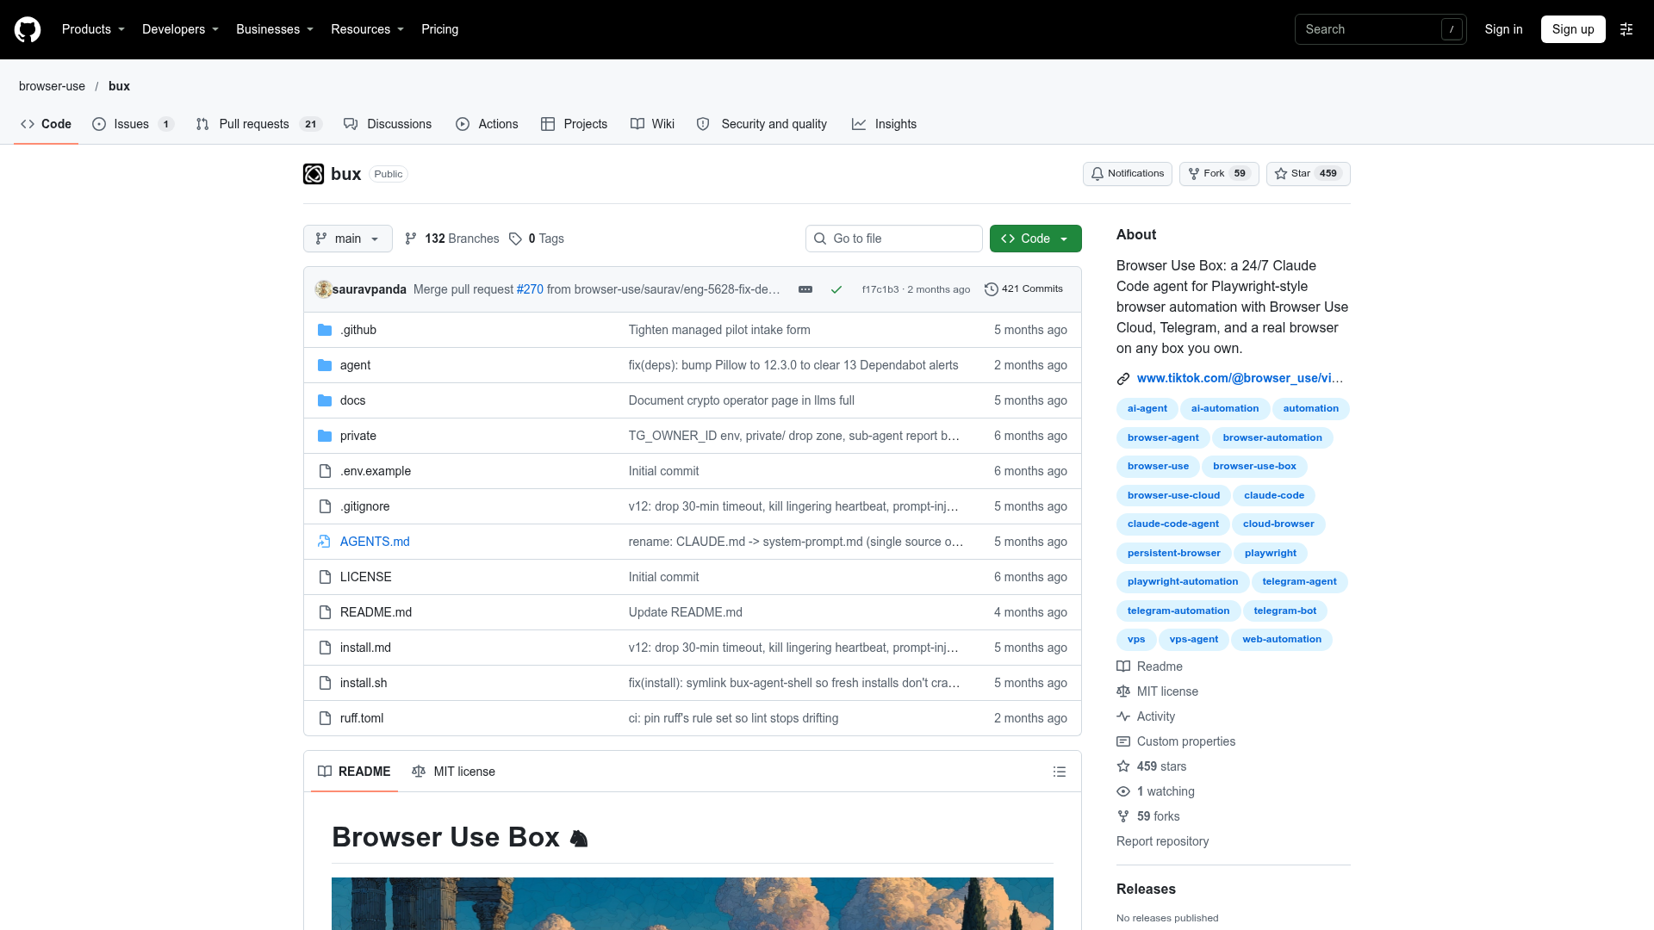This screenshot has height=930, width=1654.
Task: Expand the Businesses menu
Action: pyautogui.click(x=275, y=29)
